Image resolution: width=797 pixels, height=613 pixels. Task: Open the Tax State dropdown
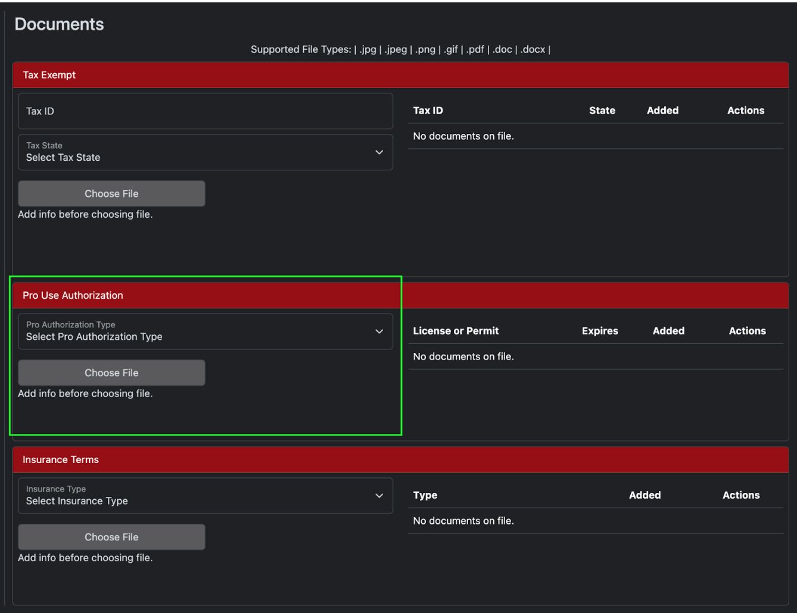[x=205, y=152]
